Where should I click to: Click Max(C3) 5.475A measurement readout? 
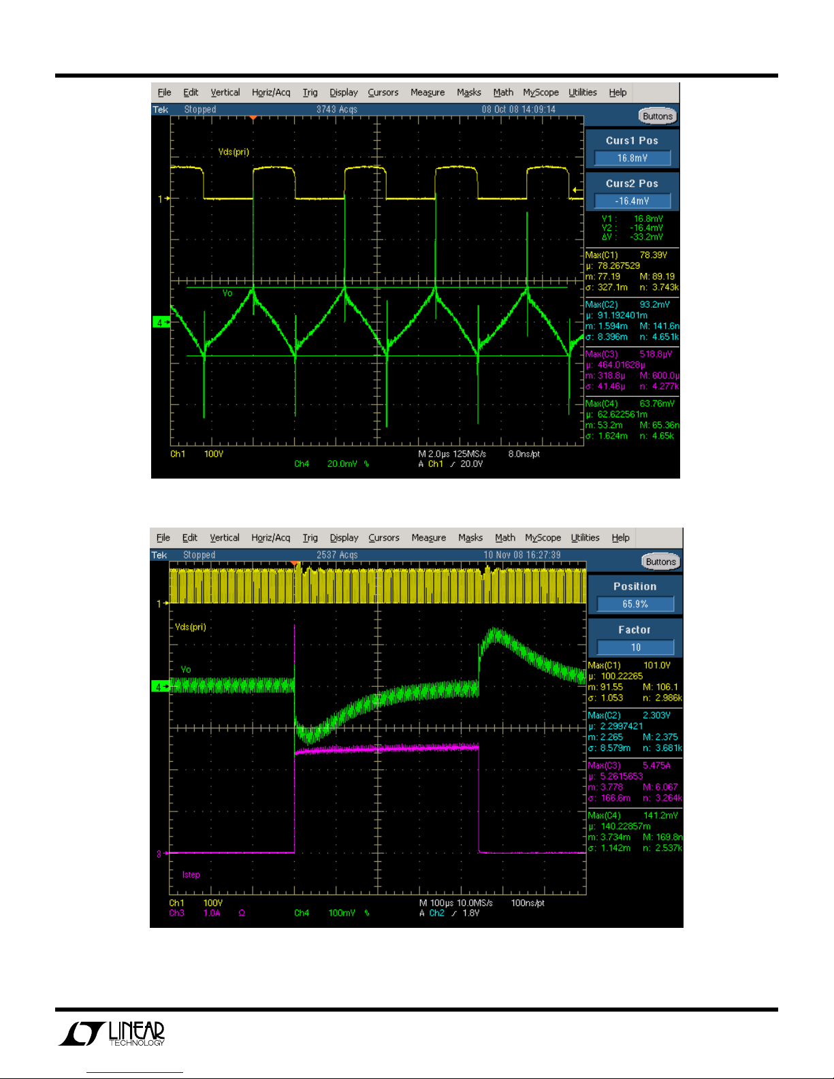click(630, 766)
